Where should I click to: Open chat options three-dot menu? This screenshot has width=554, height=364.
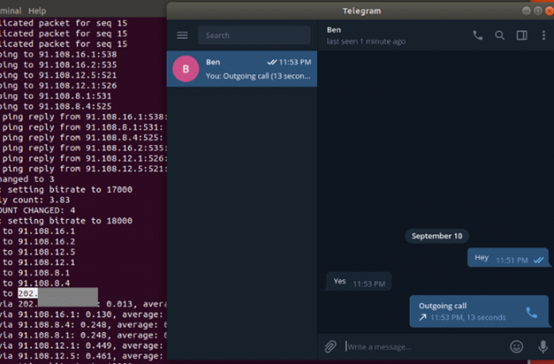543,35
